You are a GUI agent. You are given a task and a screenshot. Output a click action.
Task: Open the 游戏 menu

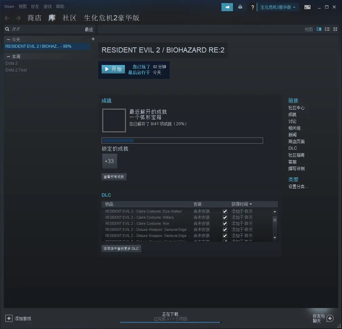[47, 6]
